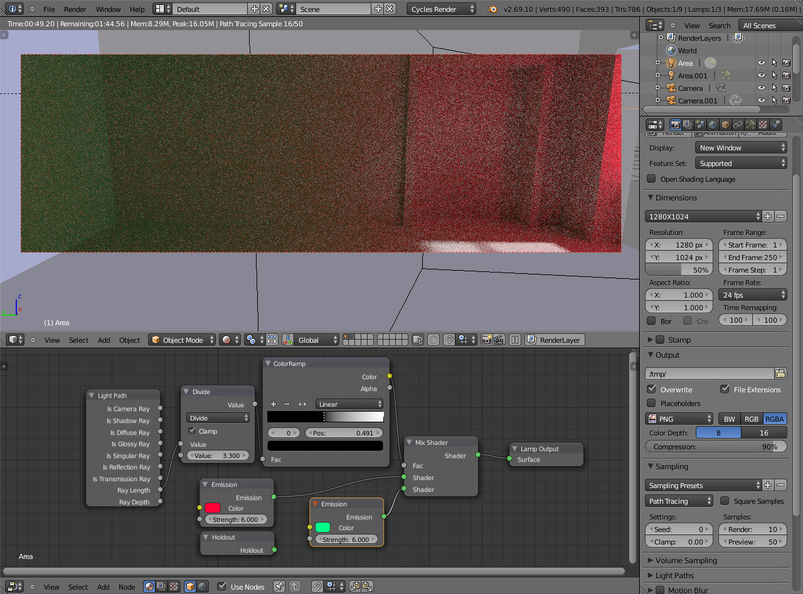Copy nodes to clipboard icon in node header
The image size is (803, 594).
[355, 586]
